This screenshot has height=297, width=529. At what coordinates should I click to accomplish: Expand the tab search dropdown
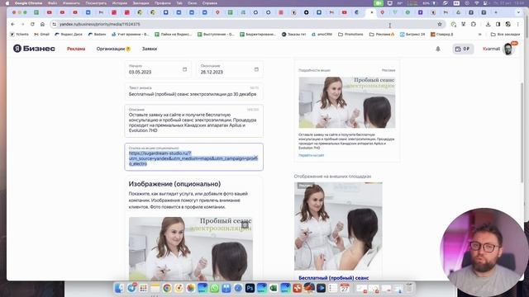click(518, 12)
